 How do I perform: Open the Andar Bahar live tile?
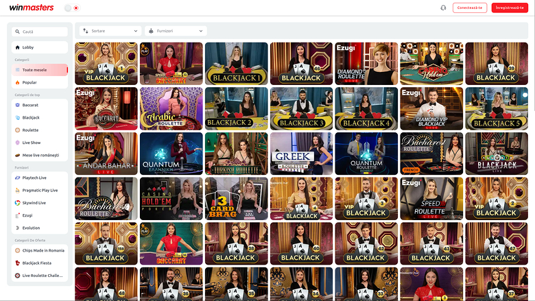106,154
